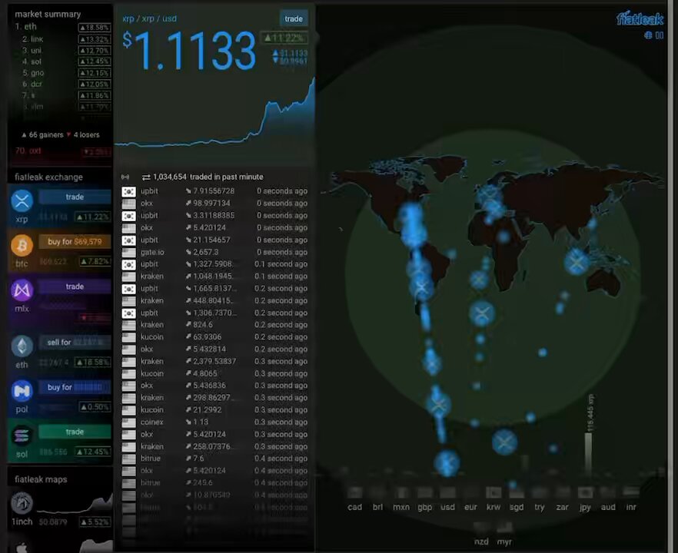
Task: Click the XRP coin icon in fiatleak exchange
Action: point(22,200)
